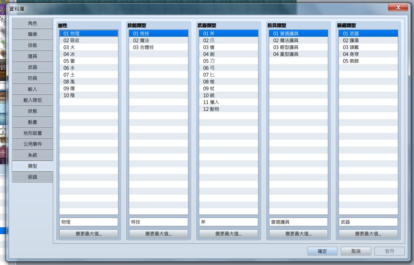Select weapon type 09 杖
414x265 pixels.
point(229,89)
